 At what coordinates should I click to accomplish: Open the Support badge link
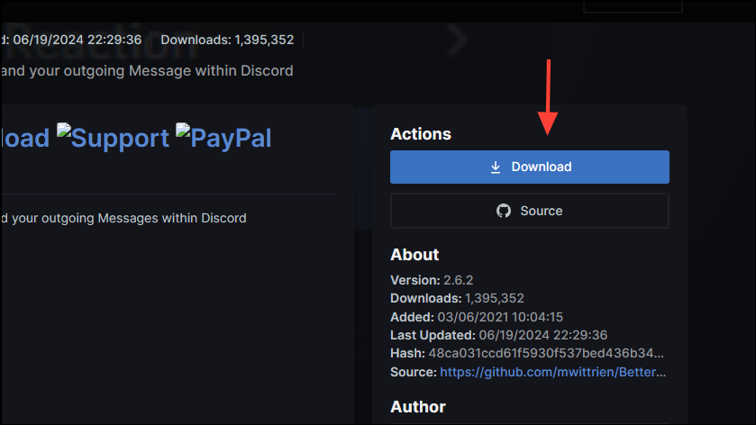click(120, 137)
